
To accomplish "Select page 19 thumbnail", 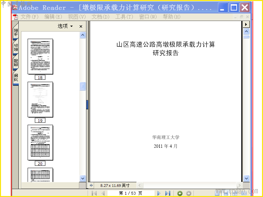I will point(40,100).
